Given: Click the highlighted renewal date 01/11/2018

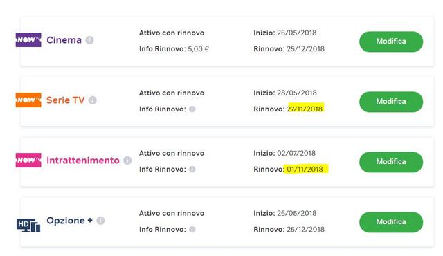Looking at the screenshot, I should tap(305, 169).
